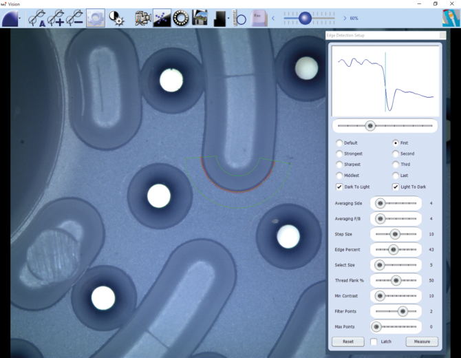Select the Strongest radio button
461x358 pixels.
[x=339, y=154]
